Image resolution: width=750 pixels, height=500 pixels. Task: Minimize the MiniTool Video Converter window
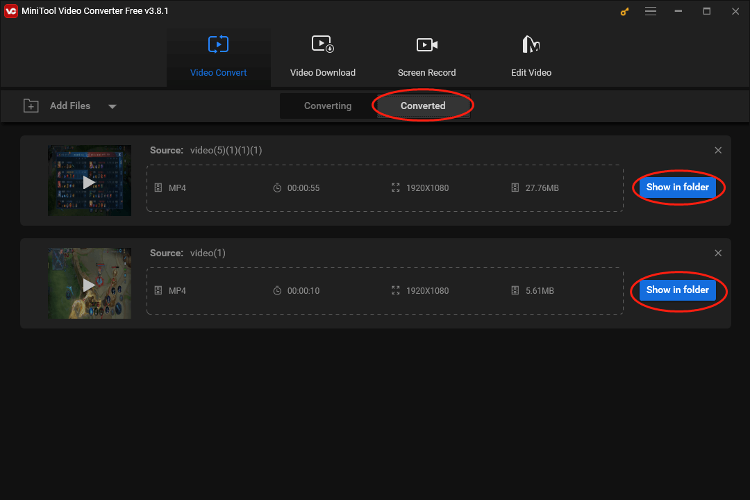pyautogui.click(x=678, y=11)
